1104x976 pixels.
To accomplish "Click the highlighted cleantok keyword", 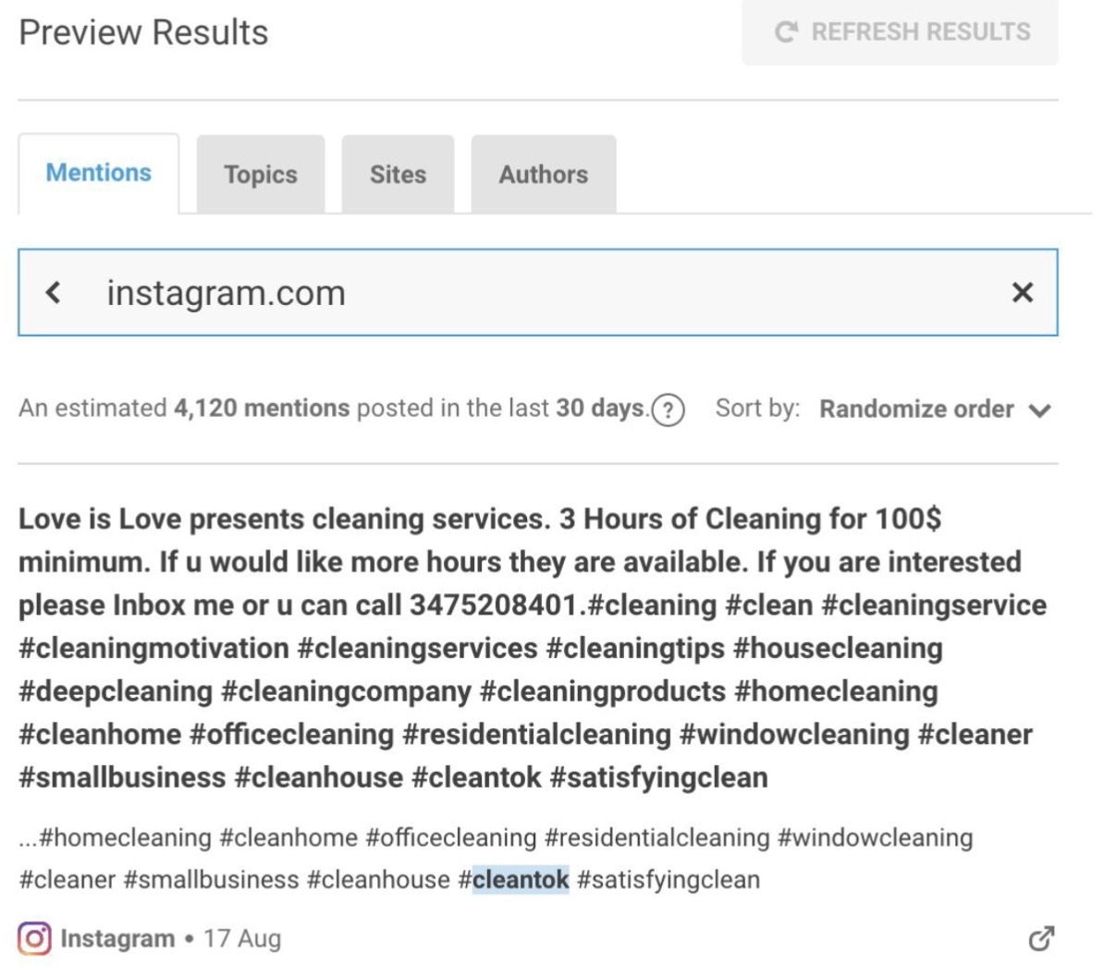I will [x=521, y=880].
